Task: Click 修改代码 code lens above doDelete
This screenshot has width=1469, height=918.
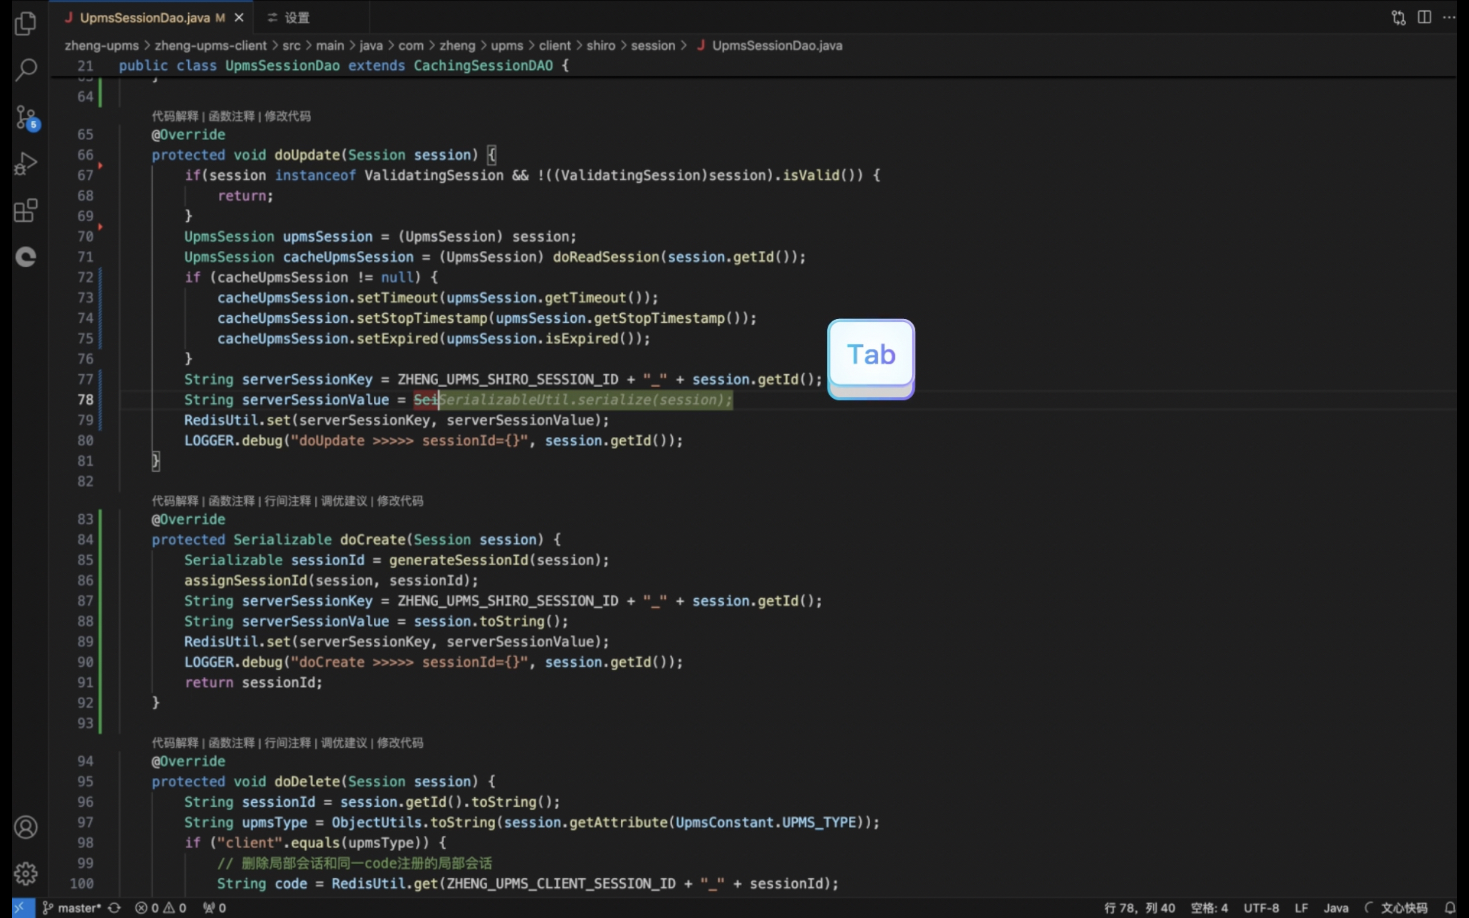Action: click(x=400, y=743)
